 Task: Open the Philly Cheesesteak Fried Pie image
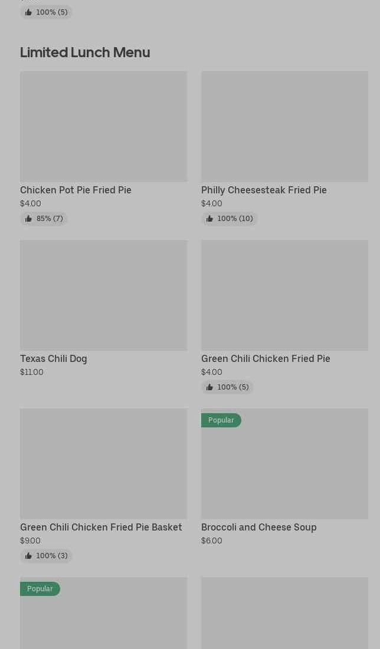point(284,127)
